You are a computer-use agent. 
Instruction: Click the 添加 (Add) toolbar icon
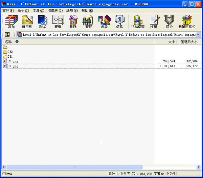pos(12,22)
